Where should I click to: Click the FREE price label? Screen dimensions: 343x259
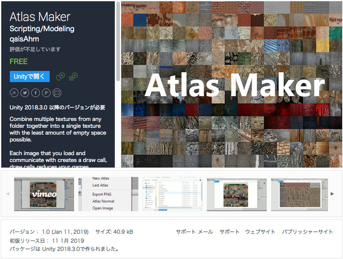click(x=18, y=62)
